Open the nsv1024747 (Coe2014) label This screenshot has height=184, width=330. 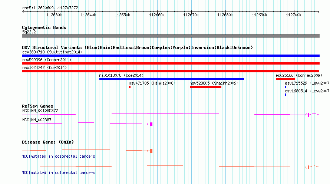(x=44, y=68)
